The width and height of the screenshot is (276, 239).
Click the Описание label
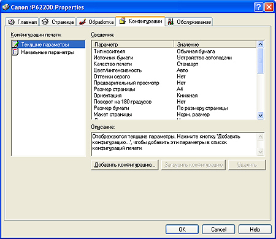coord(103,127)
